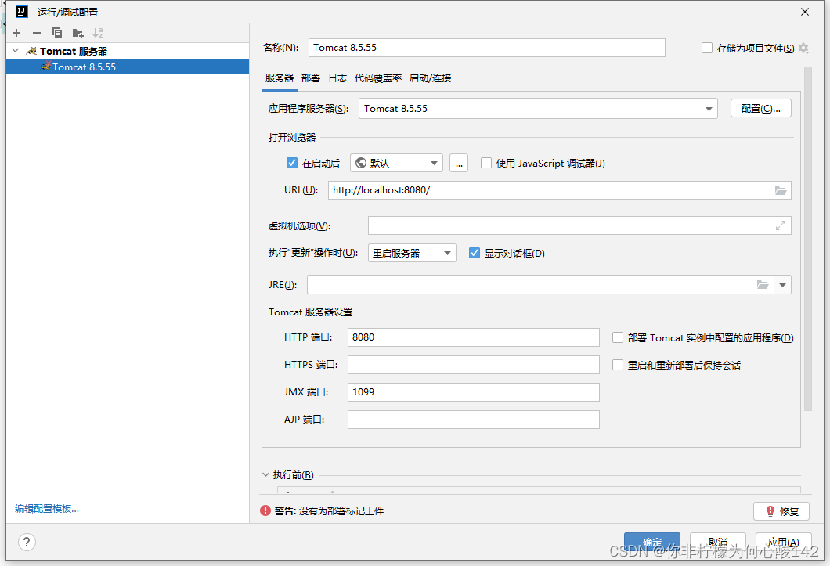Click the Tomcat 服务器设置 section label
Screen dimensions: 830x566
tap(310, 312)
